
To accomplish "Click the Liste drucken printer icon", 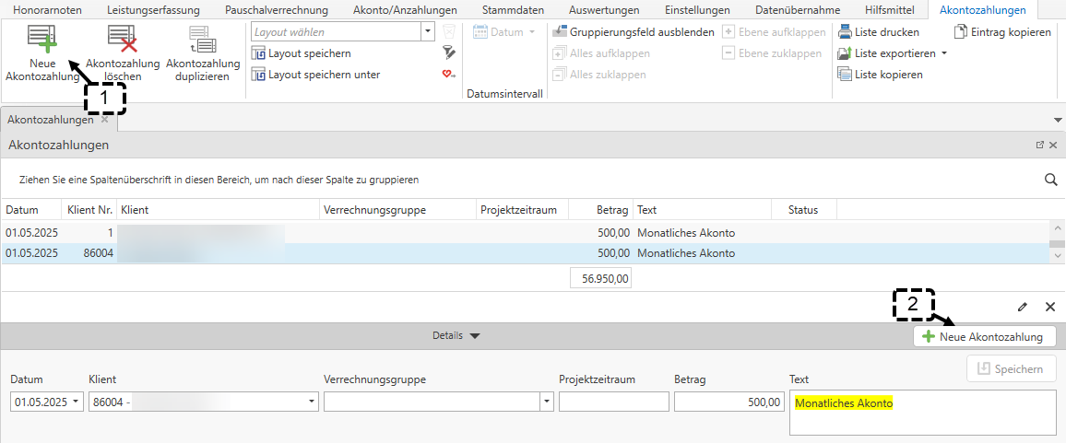I will coord(845,32).
